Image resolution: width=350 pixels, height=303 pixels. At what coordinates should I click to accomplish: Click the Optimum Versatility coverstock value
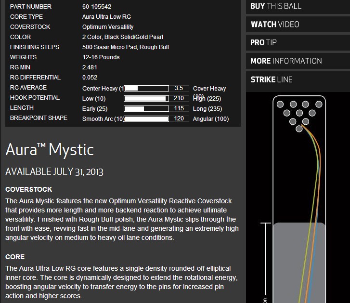pos(108,27)
